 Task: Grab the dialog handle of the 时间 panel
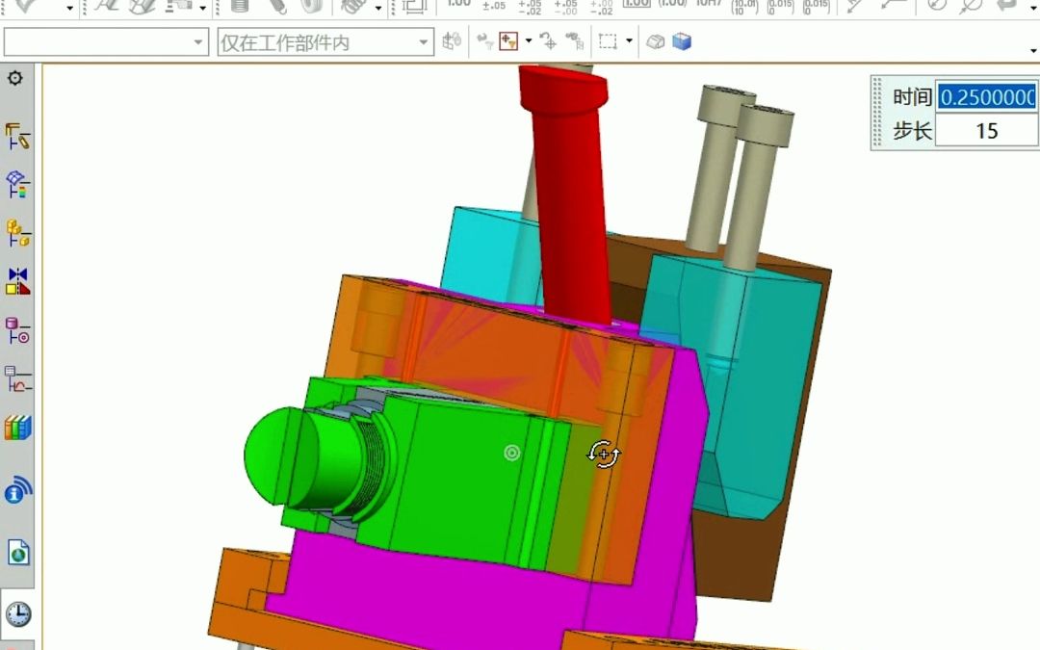877,112
